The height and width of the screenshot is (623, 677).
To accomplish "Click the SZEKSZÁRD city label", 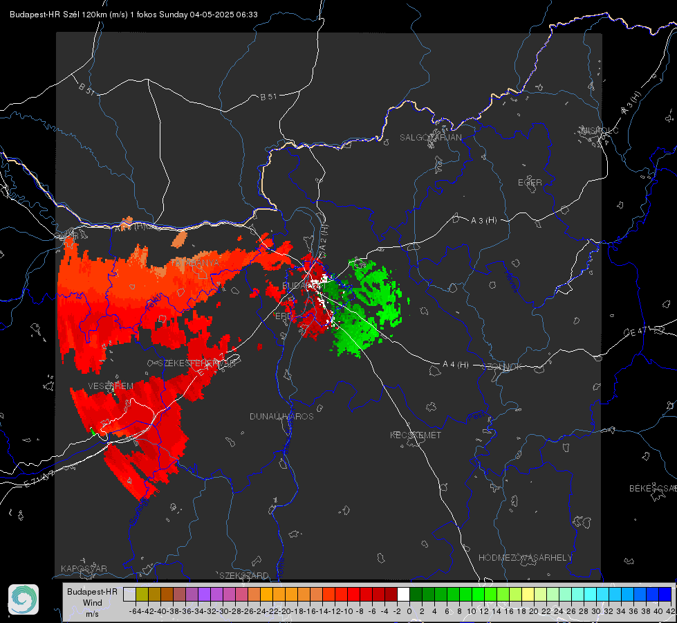I will pos(244,575).
